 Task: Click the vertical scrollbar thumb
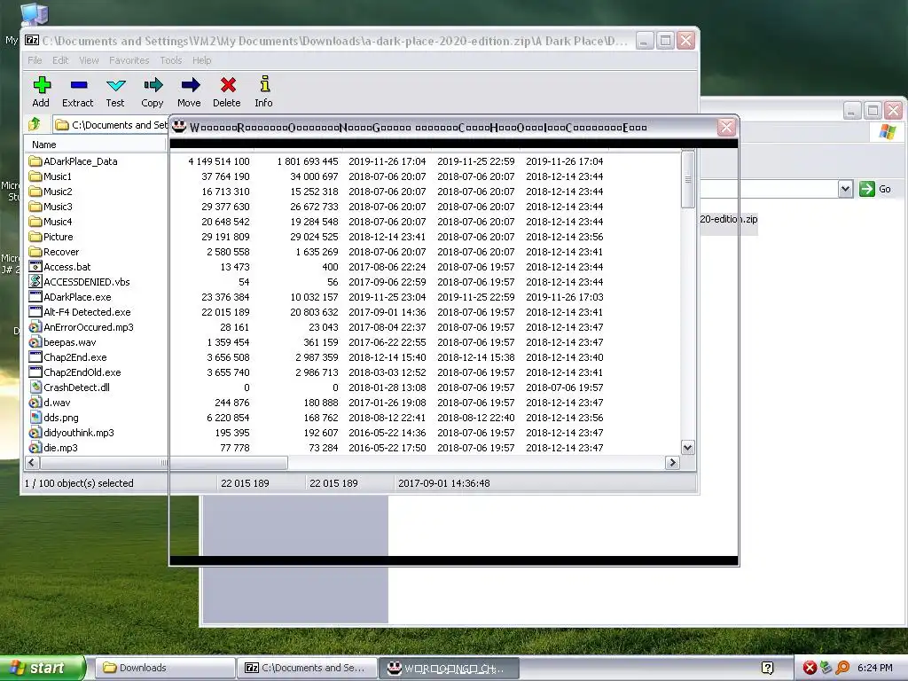(x=687, y=179)
